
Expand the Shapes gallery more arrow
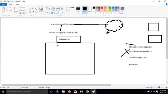pos(64,13)
